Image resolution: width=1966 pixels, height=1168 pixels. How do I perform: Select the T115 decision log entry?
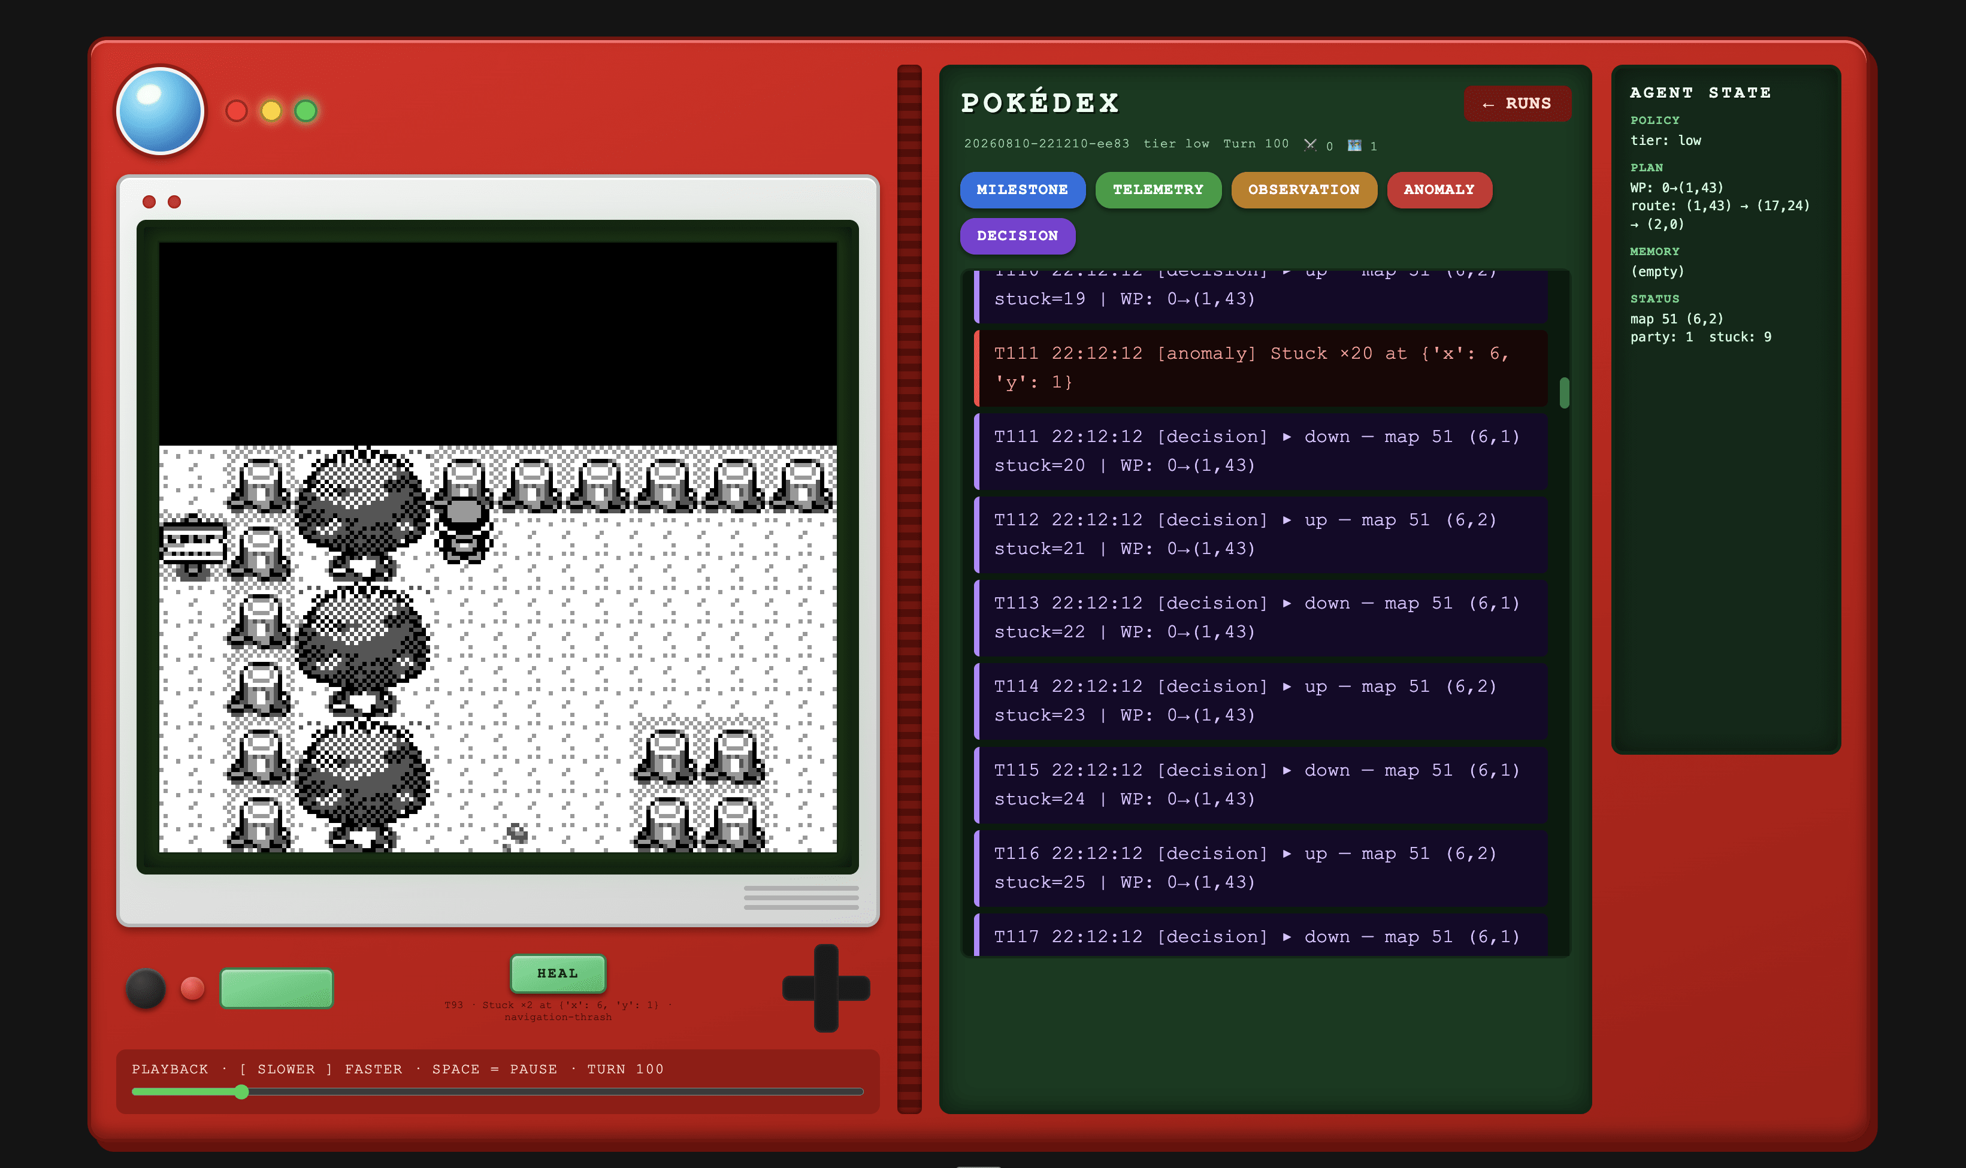click(x=1260, y=785)
